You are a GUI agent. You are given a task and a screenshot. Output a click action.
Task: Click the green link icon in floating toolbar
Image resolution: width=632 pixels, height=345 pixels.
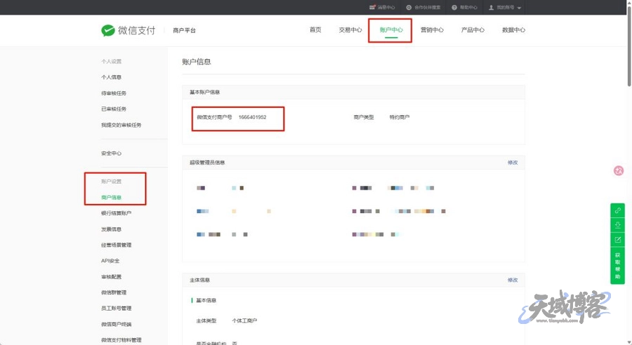tap(617, 210)
